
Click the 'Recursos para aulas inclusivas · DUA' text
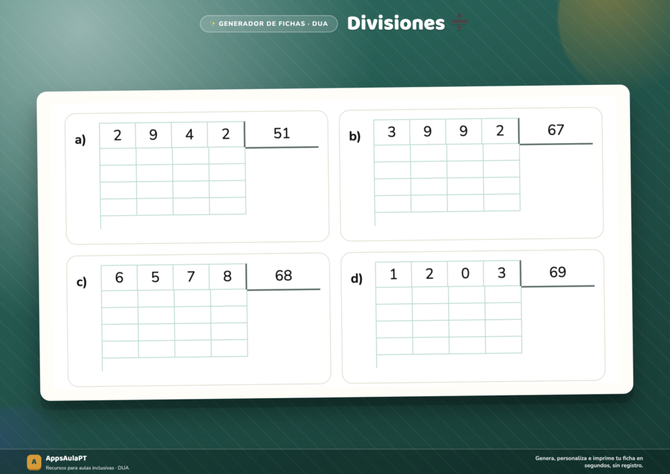coord(87,468)
